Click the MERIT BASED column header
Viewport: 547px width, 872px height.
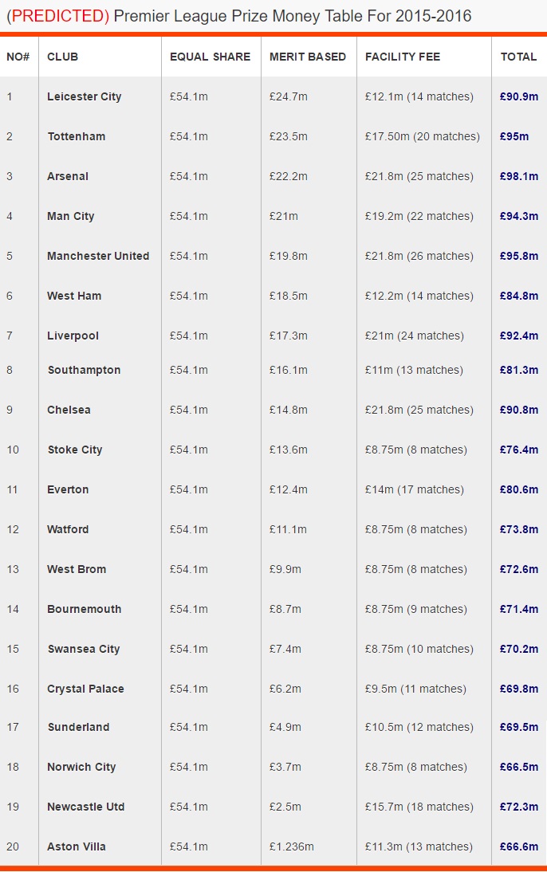[308, 57]
